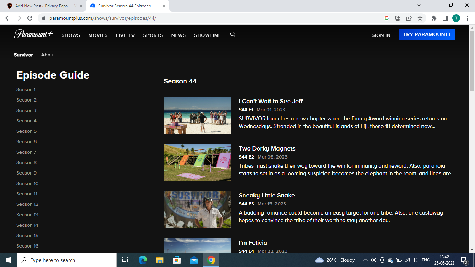Open the tab search dropdown chevron

point(419,5)
